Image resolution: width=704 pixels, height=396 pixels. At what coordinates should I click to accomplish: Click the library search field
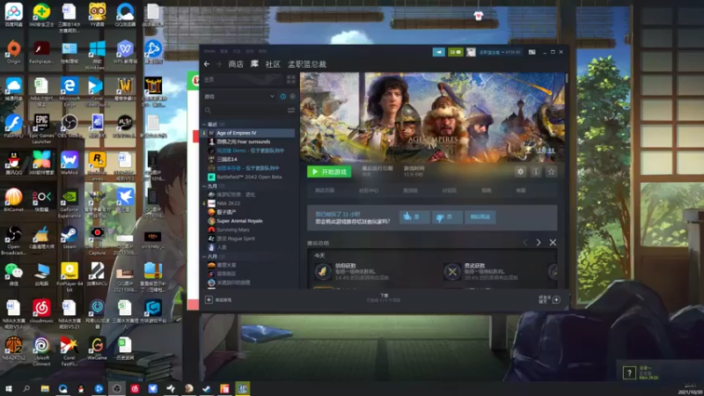click(245, 111)
